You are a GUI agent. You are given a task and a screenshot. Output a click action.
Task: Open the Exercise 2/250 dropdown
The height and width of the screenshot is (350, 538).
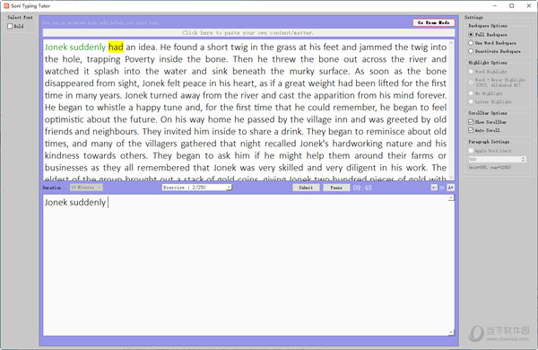pyautogui.click(x=197, y=188)
